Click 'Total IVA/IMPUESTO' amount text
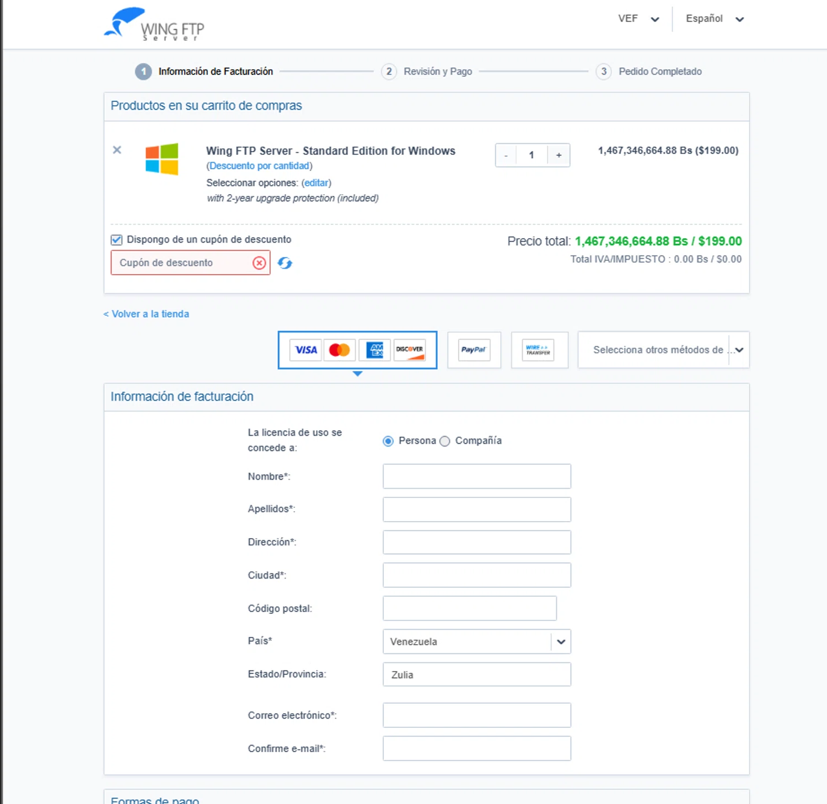 pyautogui.click(x=656, y=259)
